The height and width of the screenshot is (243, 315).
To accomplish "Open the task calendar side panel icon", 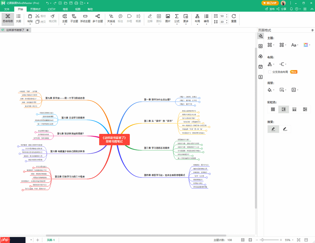I will click(261, 67).
